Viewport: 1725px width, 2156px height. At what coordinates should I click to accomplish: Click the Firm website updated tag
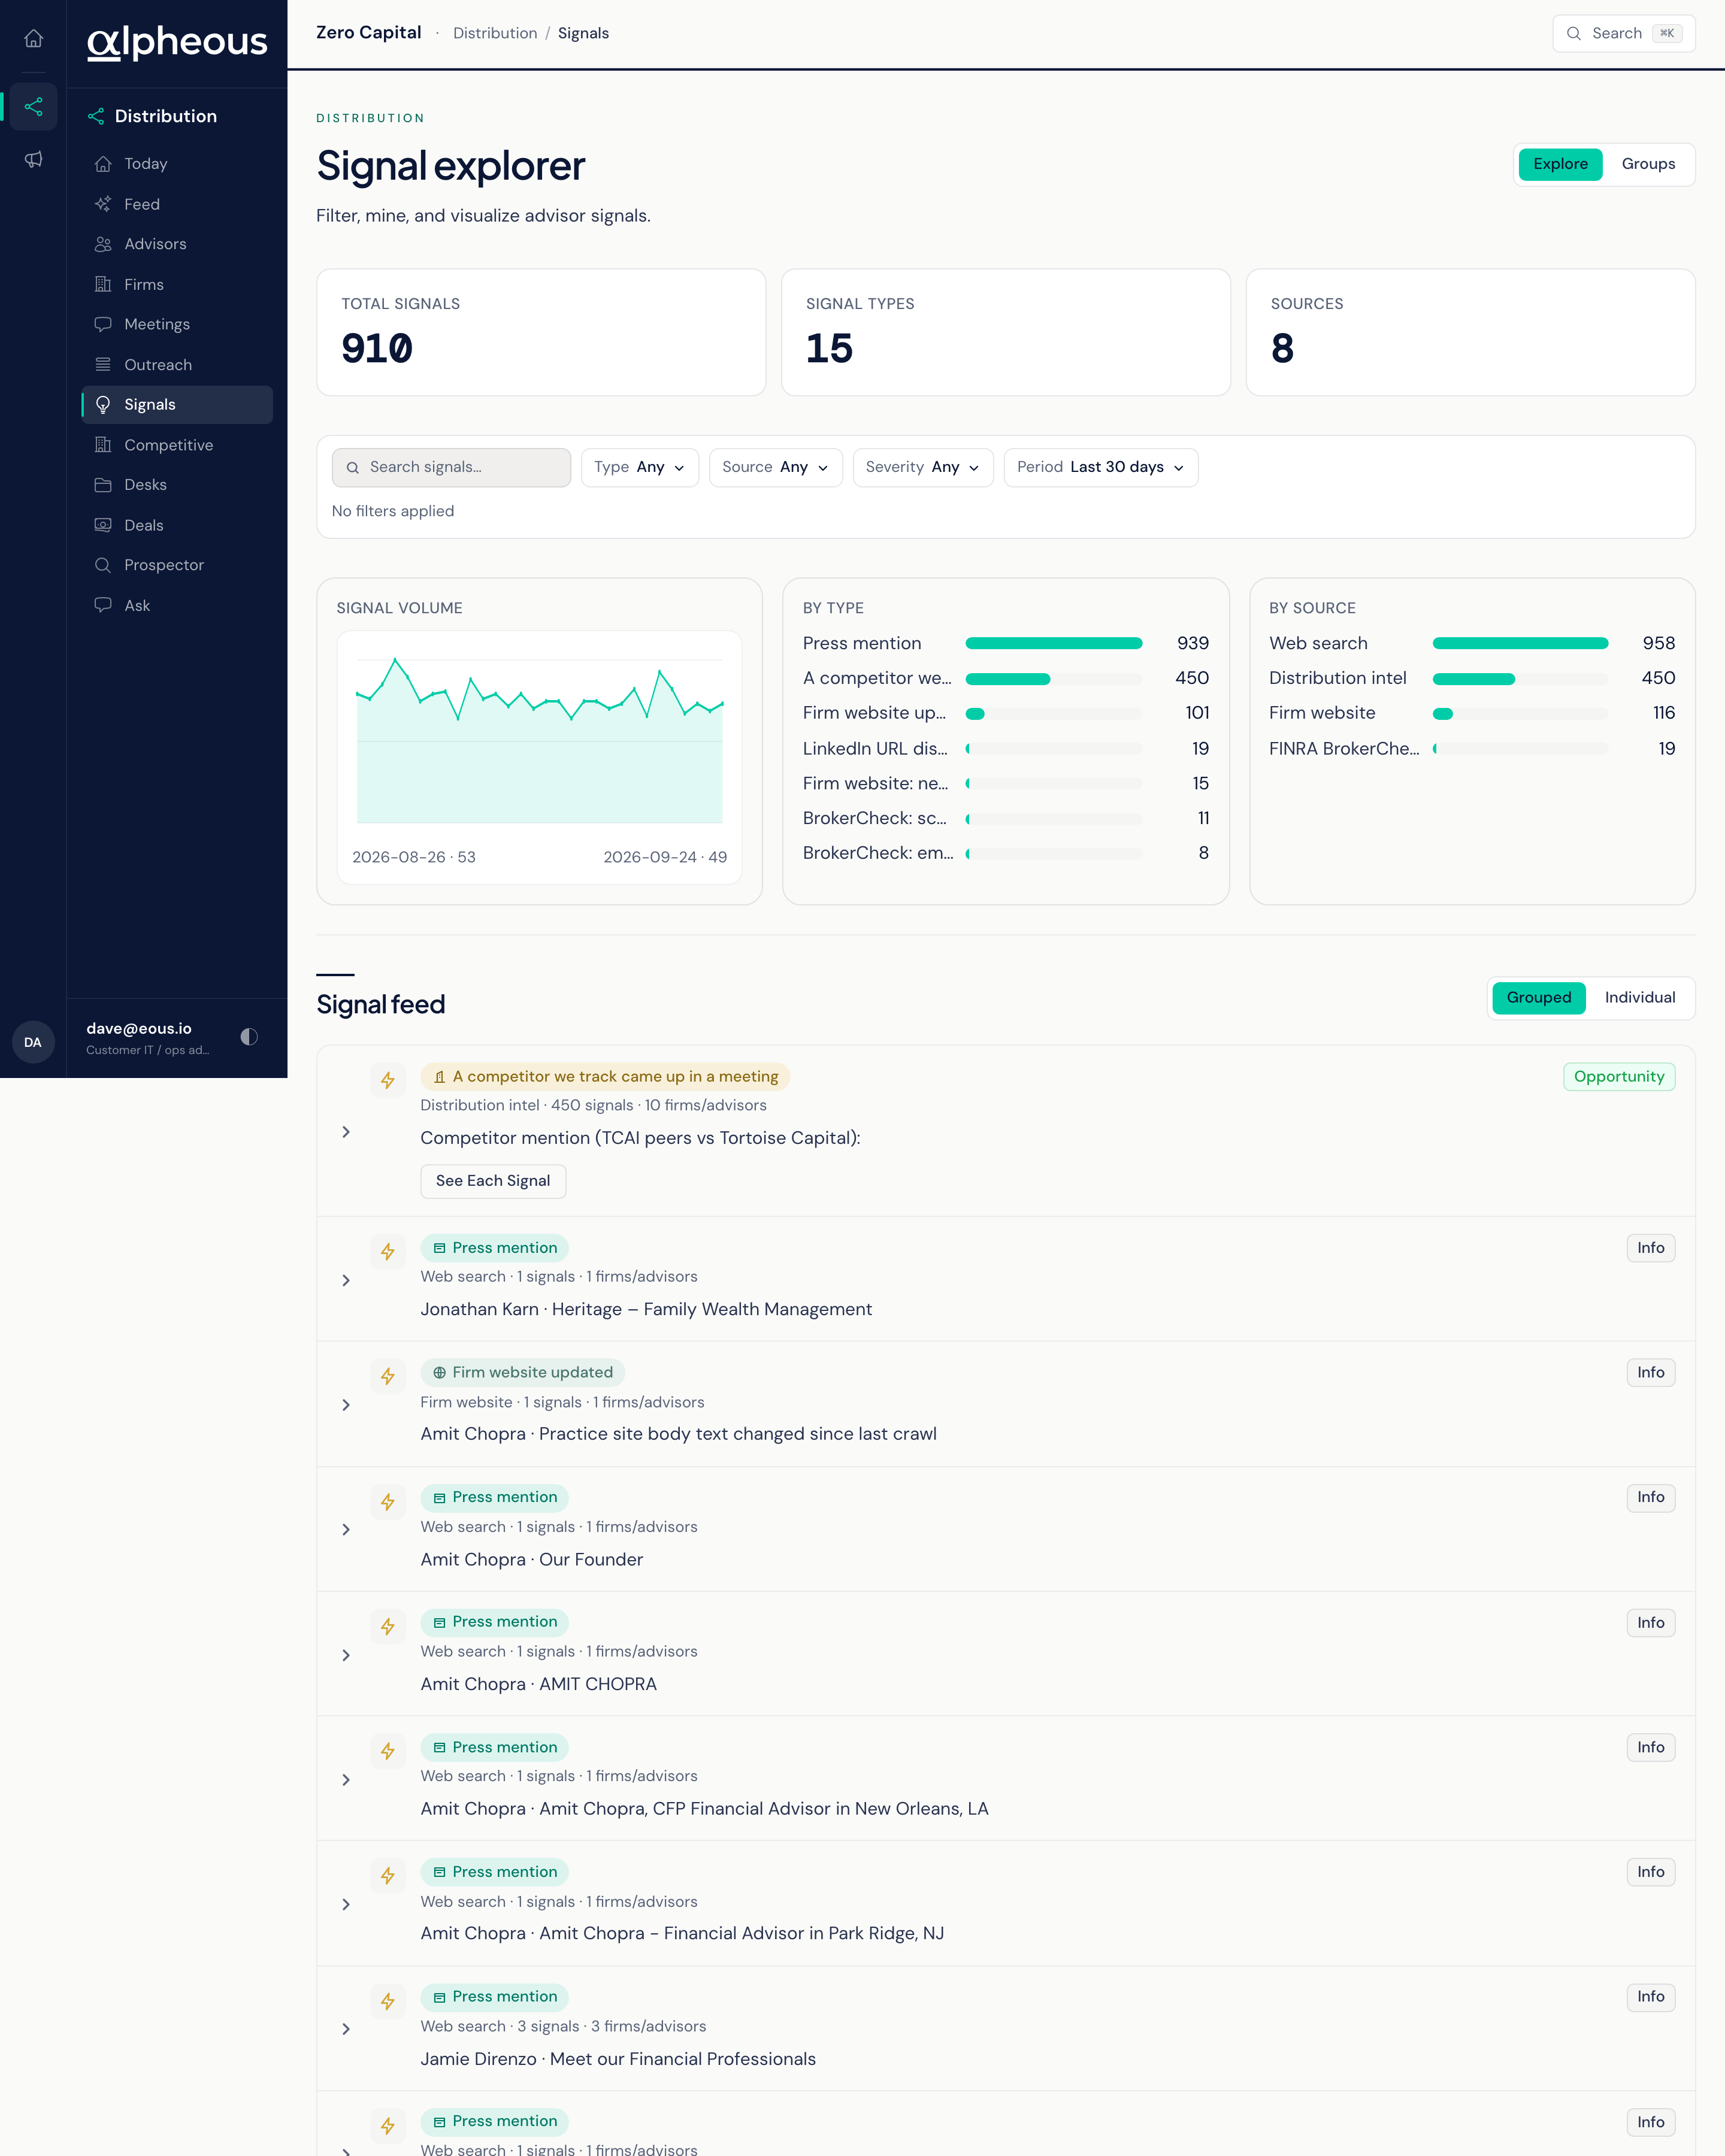pos(522,1373)
